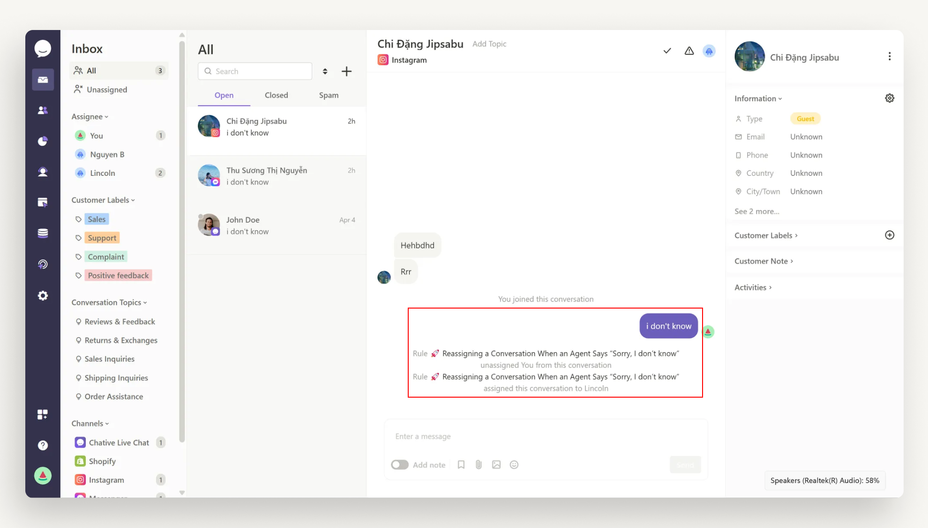Open saved replies with the bookmark icon
This screenshot has height=528, width=928.
[461, 464]
